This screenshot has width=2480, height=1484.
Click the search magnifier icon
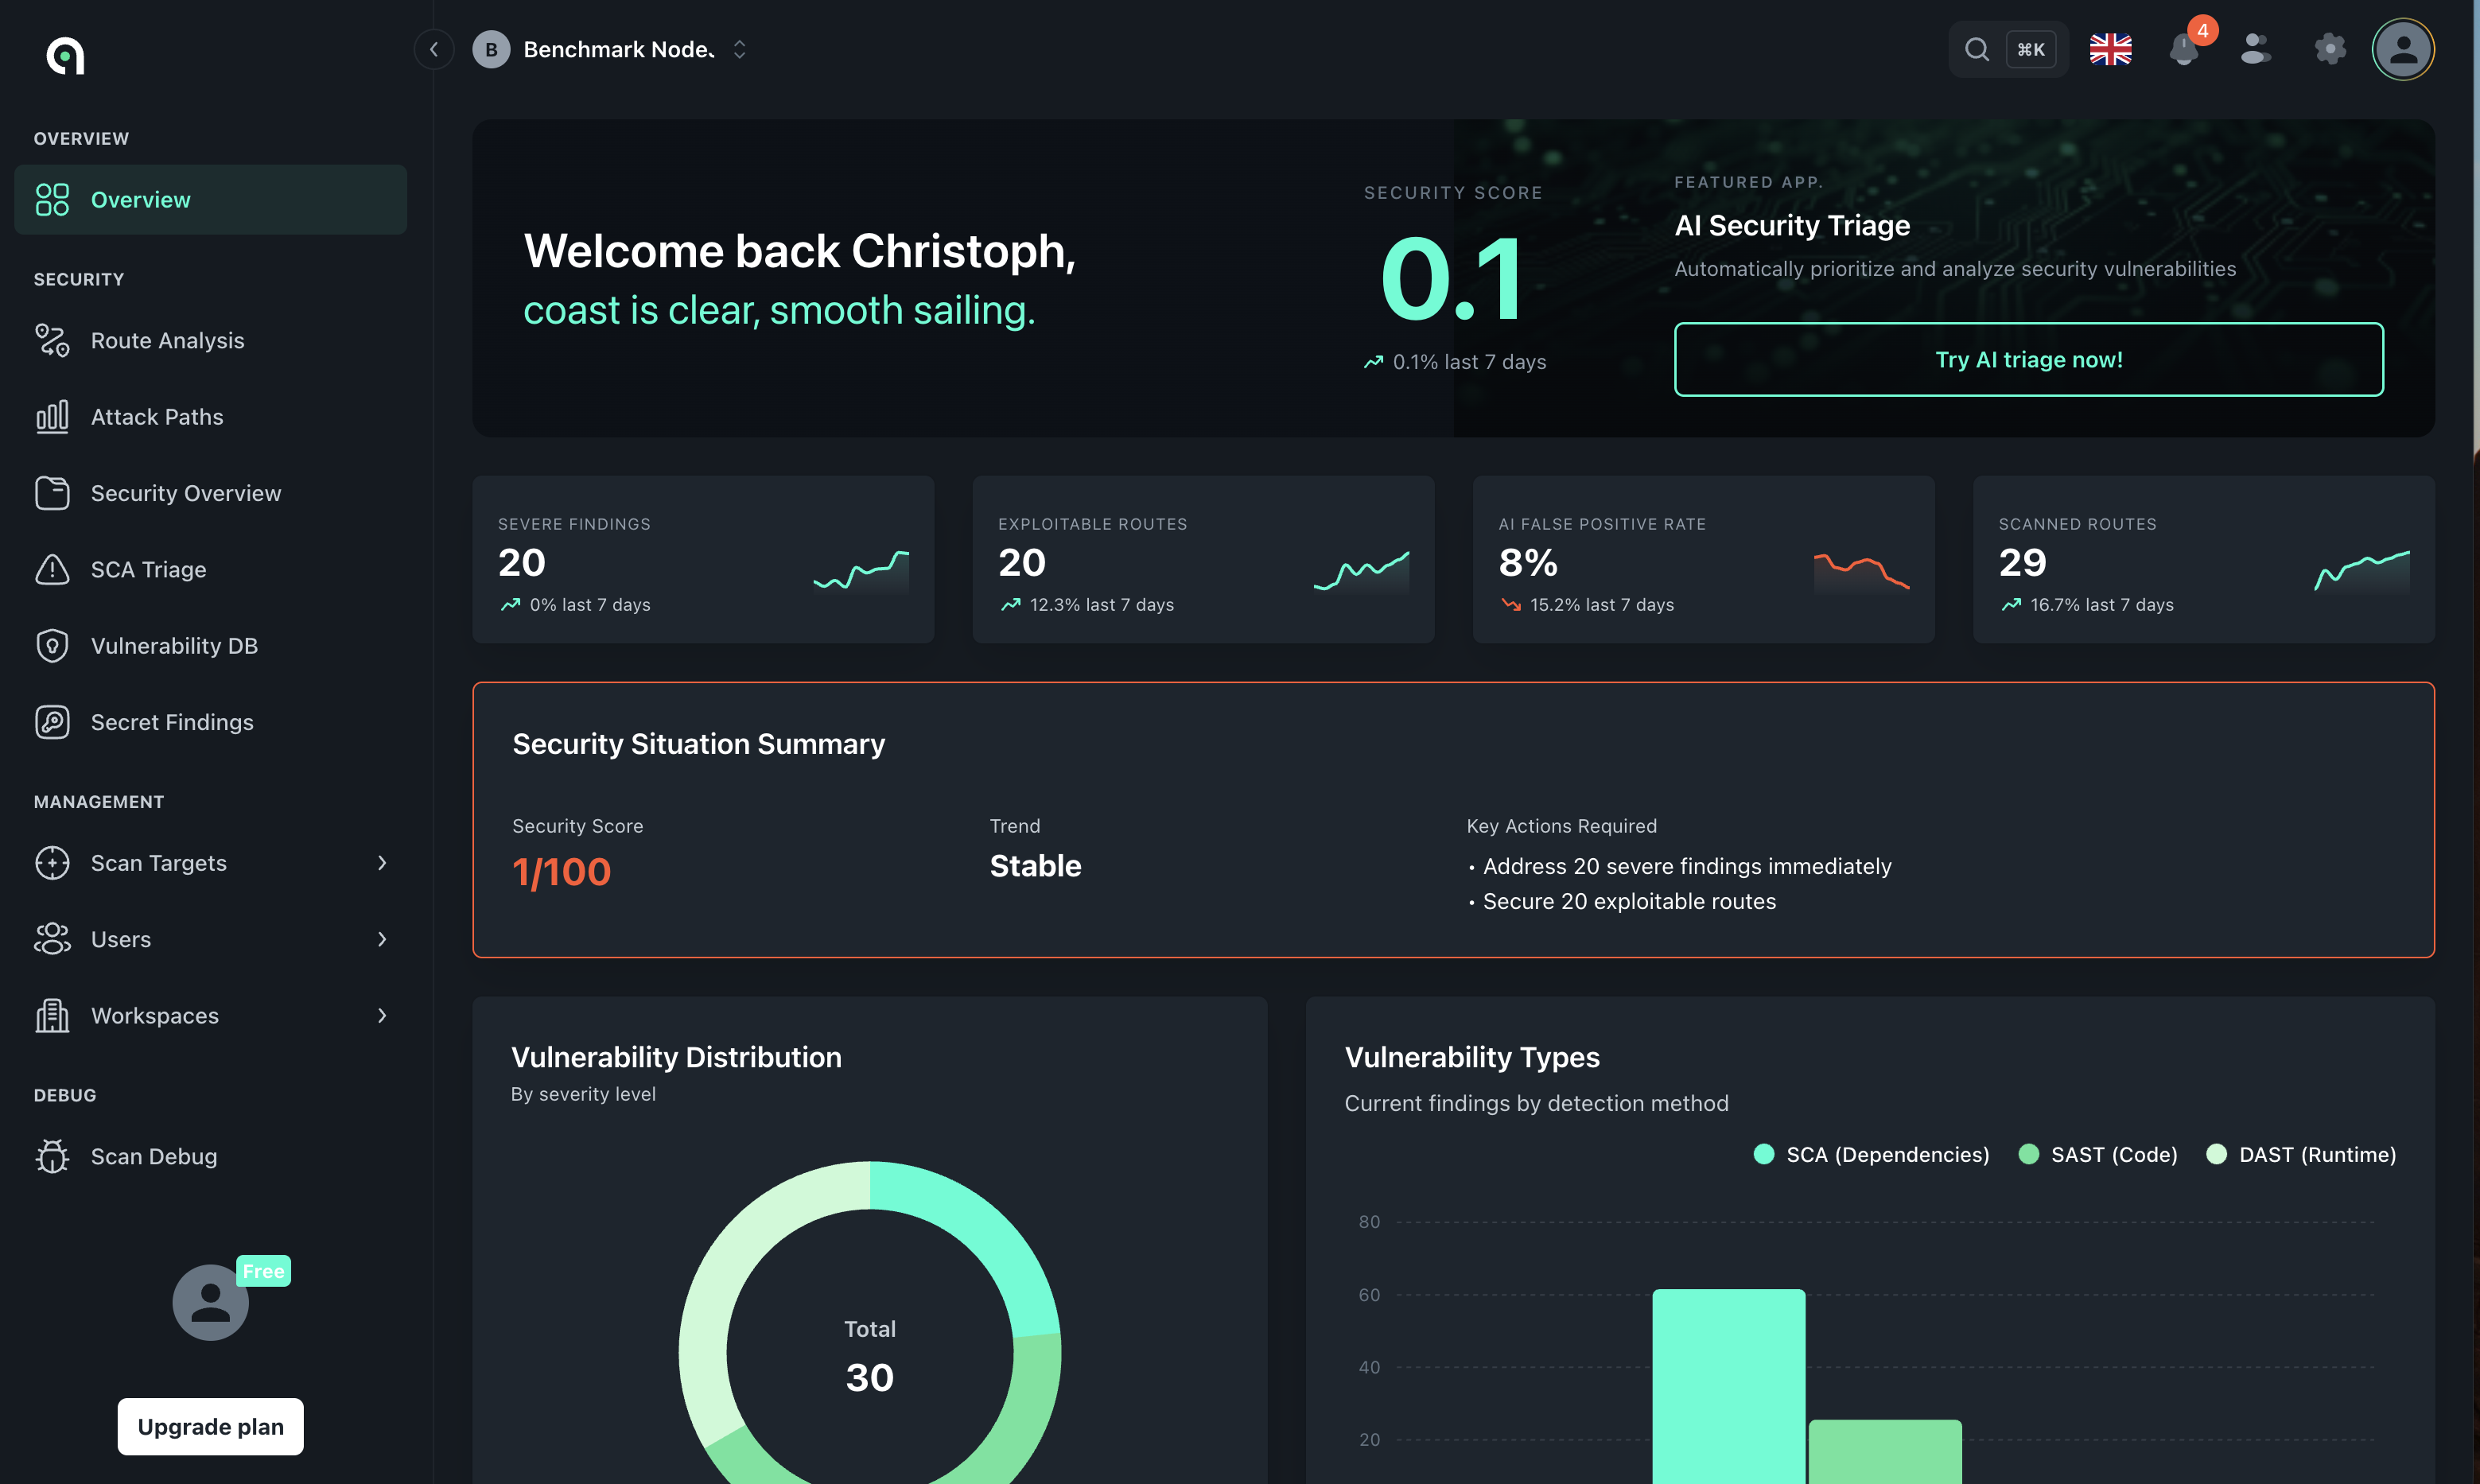pos(1976,49)
